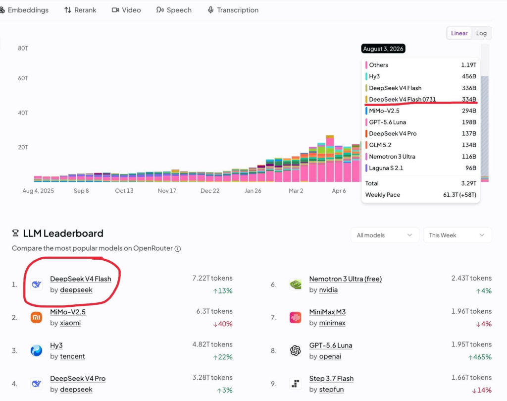Click the MiniMax logo next to MiniMax M3
This screenshot has height=401, width=507.
click(x=295, y=317)
